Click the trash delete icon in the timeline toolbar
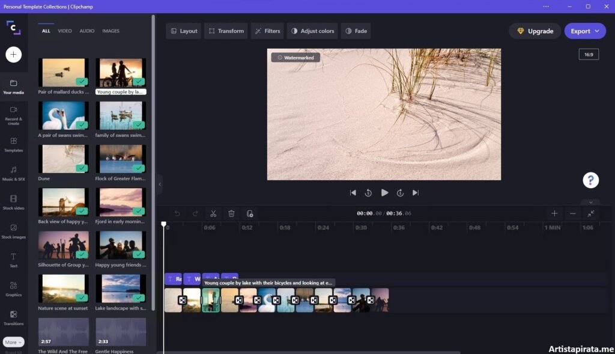The image size is (615, 354). (x=232, y=213)
